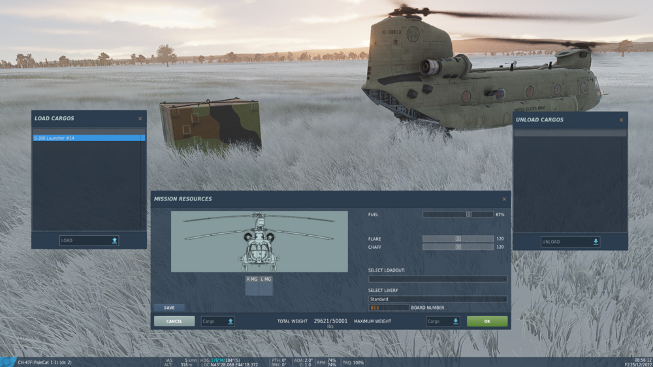Close the Unload Cargos panel
This screenshot has width=653, height=367.
[622, 120]
